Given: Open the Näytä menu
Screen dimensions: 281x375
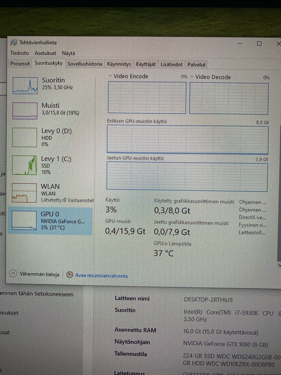Looking at the screenshot, I should (x=68, y=53).
